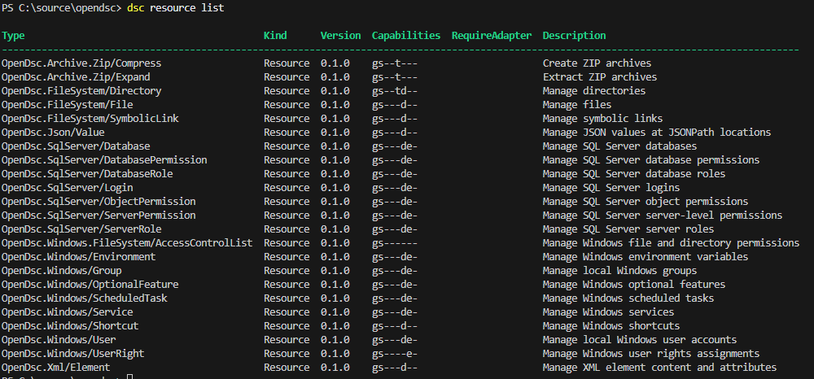Select the OpenDsc.Windows.FileSystem/AccessControlList resource name
This screenshot has height=379, width=814.
[x=127, y=243]
